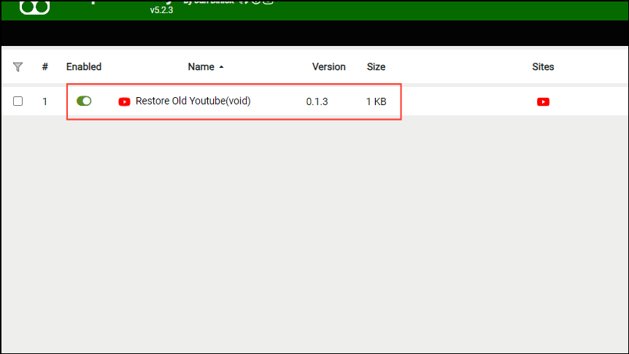Viewport: 629px width, 354px height.
Task: Click the row number 1 cell
Action: (x=45, y=101)
